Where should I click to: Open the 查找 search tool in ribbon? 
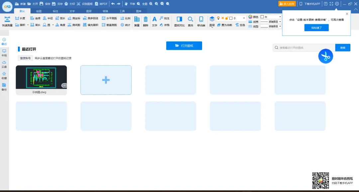[190, 22]
